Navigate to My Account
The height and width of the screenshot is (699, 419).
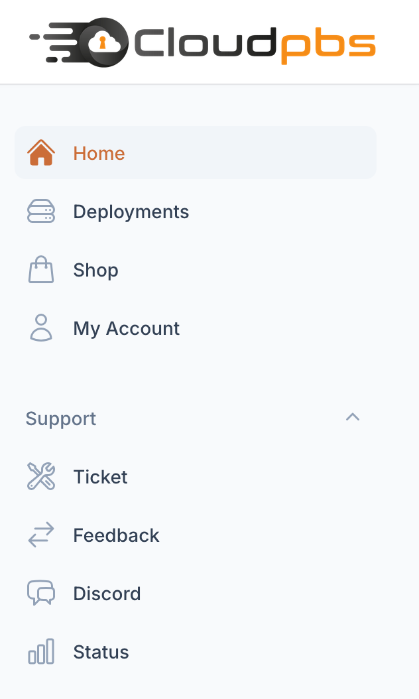pos(126,328)
